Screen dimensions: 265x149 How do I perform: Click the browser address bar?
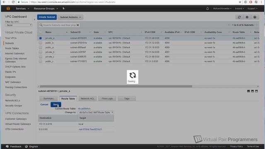[x=127, y=2]
